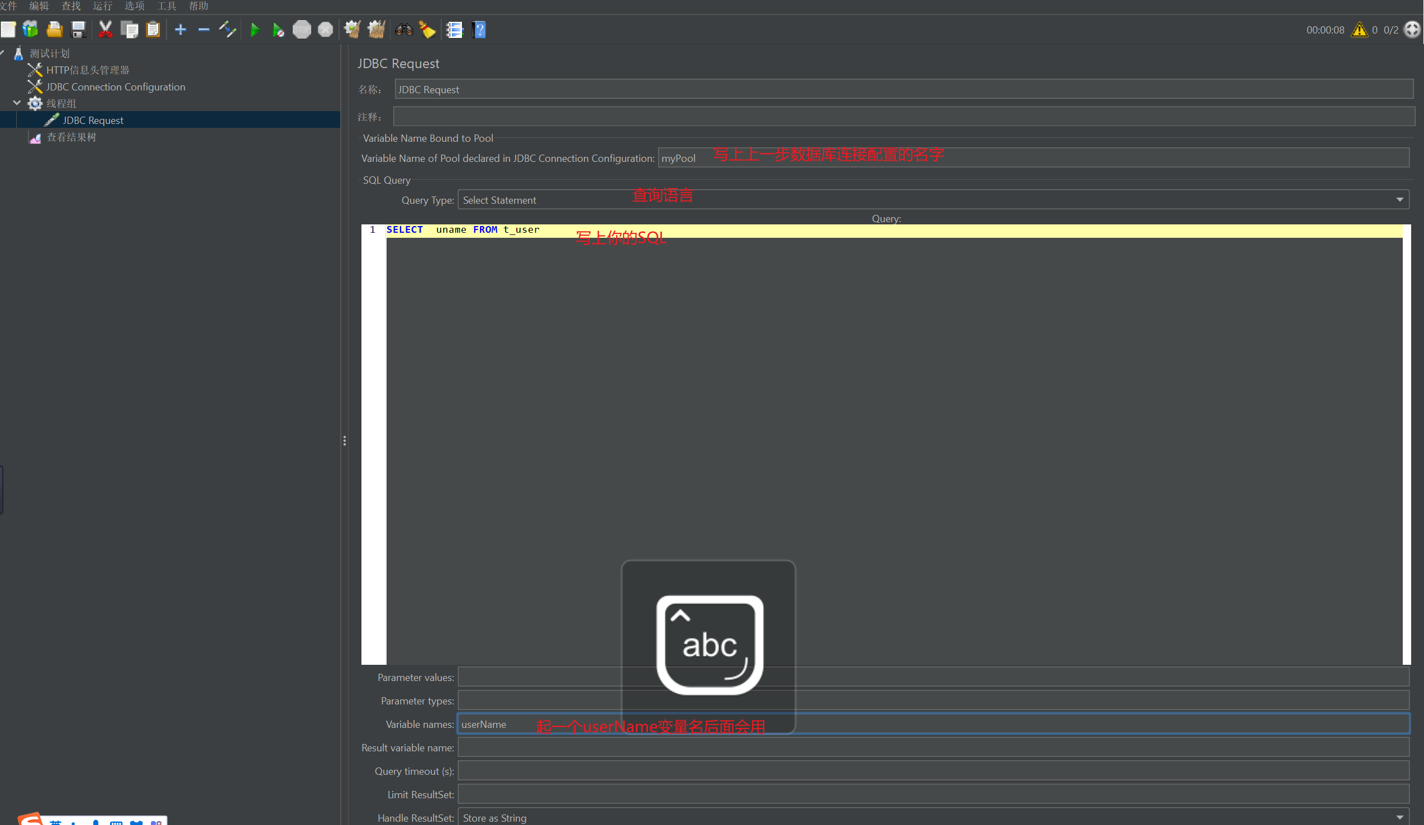Click the blue plus Expand All icon
The width and height of the screenshot is (1424, 825).
pos(180,30)
